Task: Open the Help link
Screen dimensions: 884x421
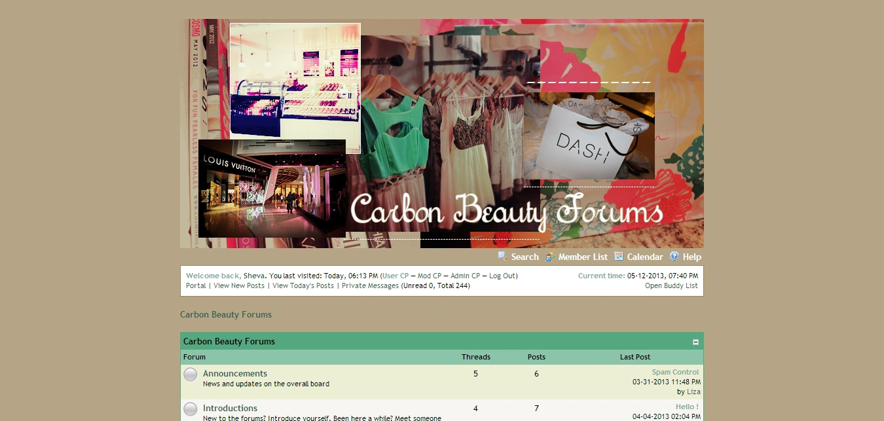Action: coord(692,257)
